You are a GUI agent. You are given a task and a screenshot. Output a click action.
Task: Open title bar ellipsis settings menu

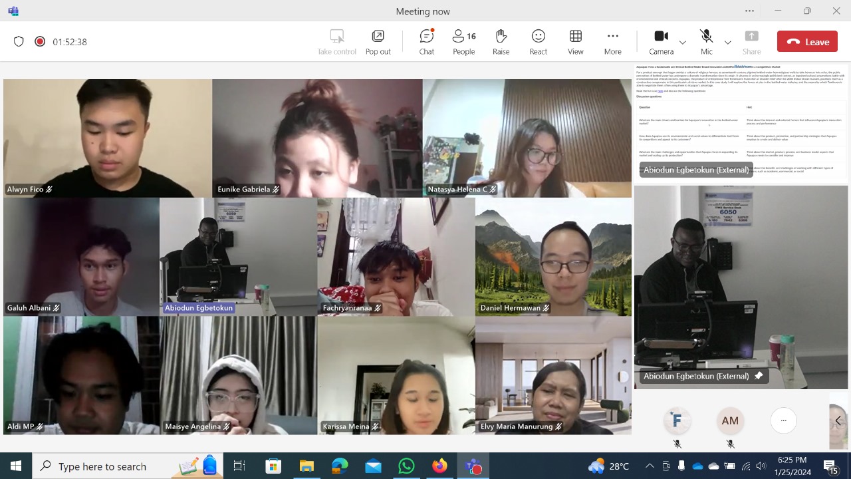(x=749, y=11)
